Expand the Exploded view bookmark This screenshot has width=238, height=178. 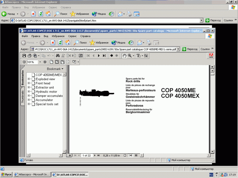click(29, 79)
